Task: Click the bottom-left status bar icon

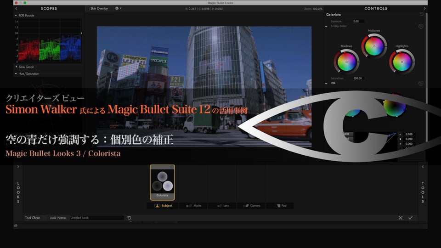Action: 16,225
